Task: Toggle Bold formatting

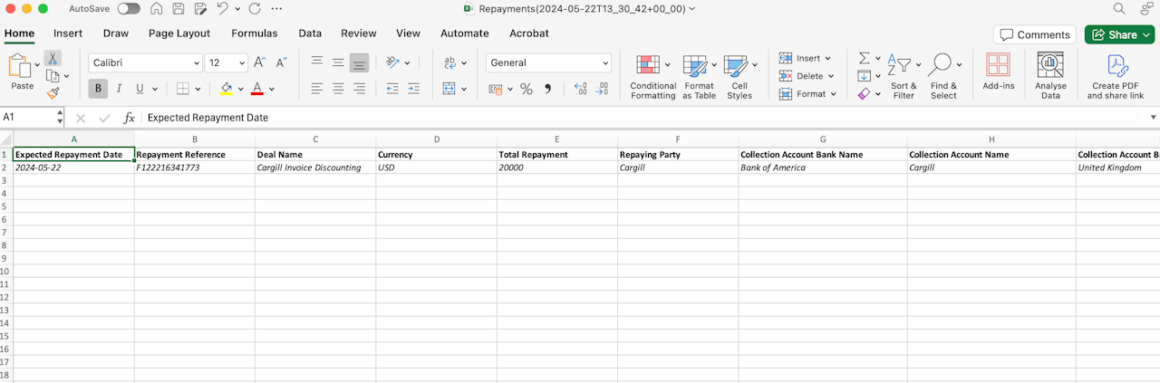Action: 98,89
